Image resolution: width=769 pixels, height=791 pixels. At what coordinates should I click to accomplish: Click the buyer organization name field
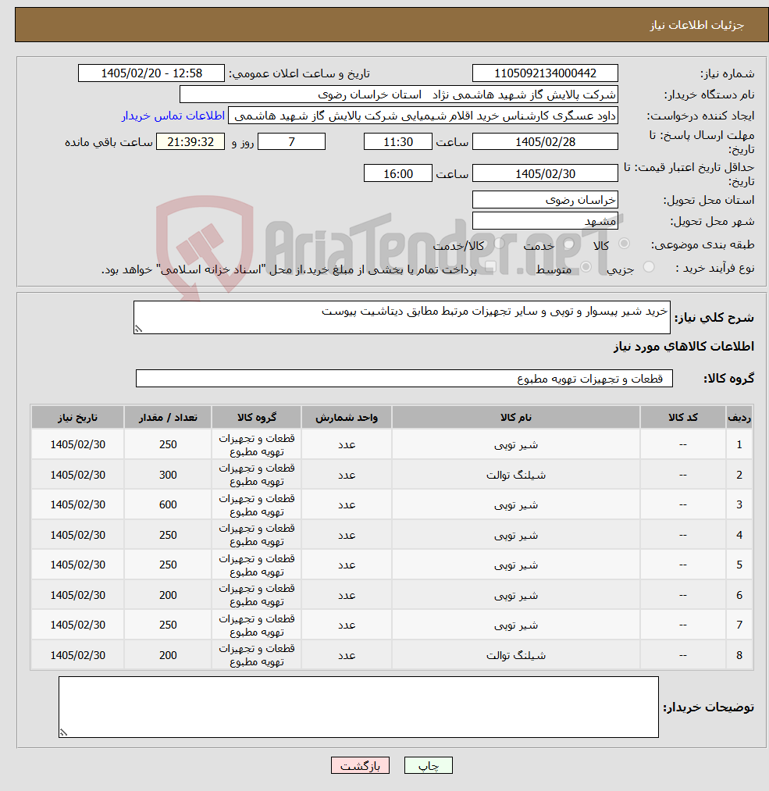click(399, 94)
